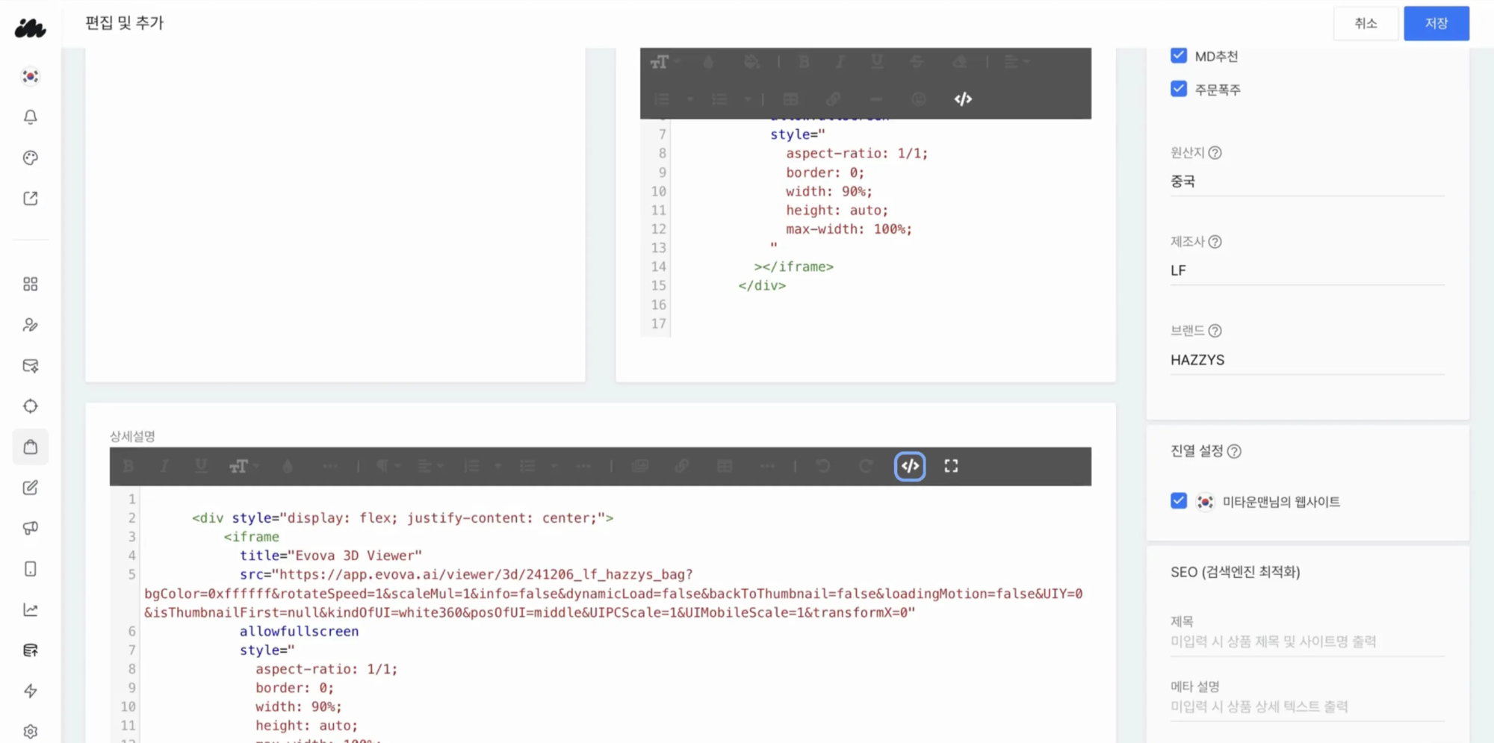Open the ordered list dropdown arrow

pyautogui.click(x=497, y=466)
